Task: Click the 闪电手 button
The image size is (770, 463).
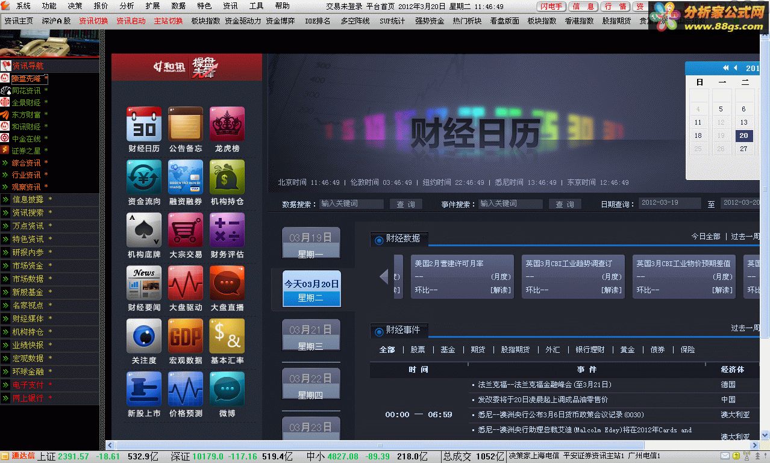Action: 551,7
